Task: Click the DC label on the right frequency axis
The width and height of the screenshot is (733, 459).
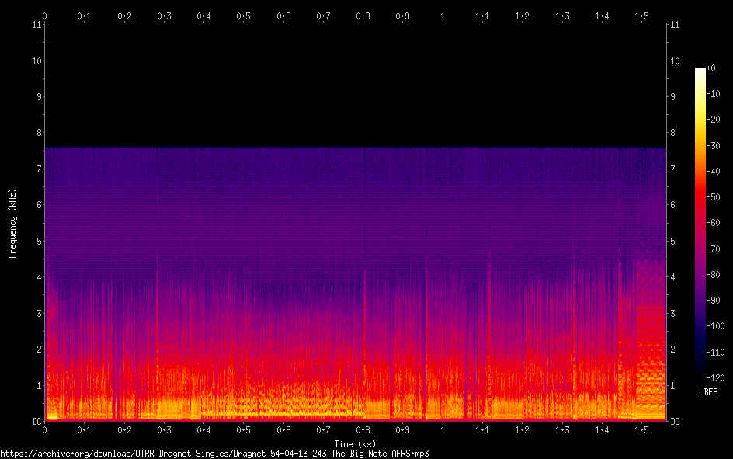Action: [675, 422]
